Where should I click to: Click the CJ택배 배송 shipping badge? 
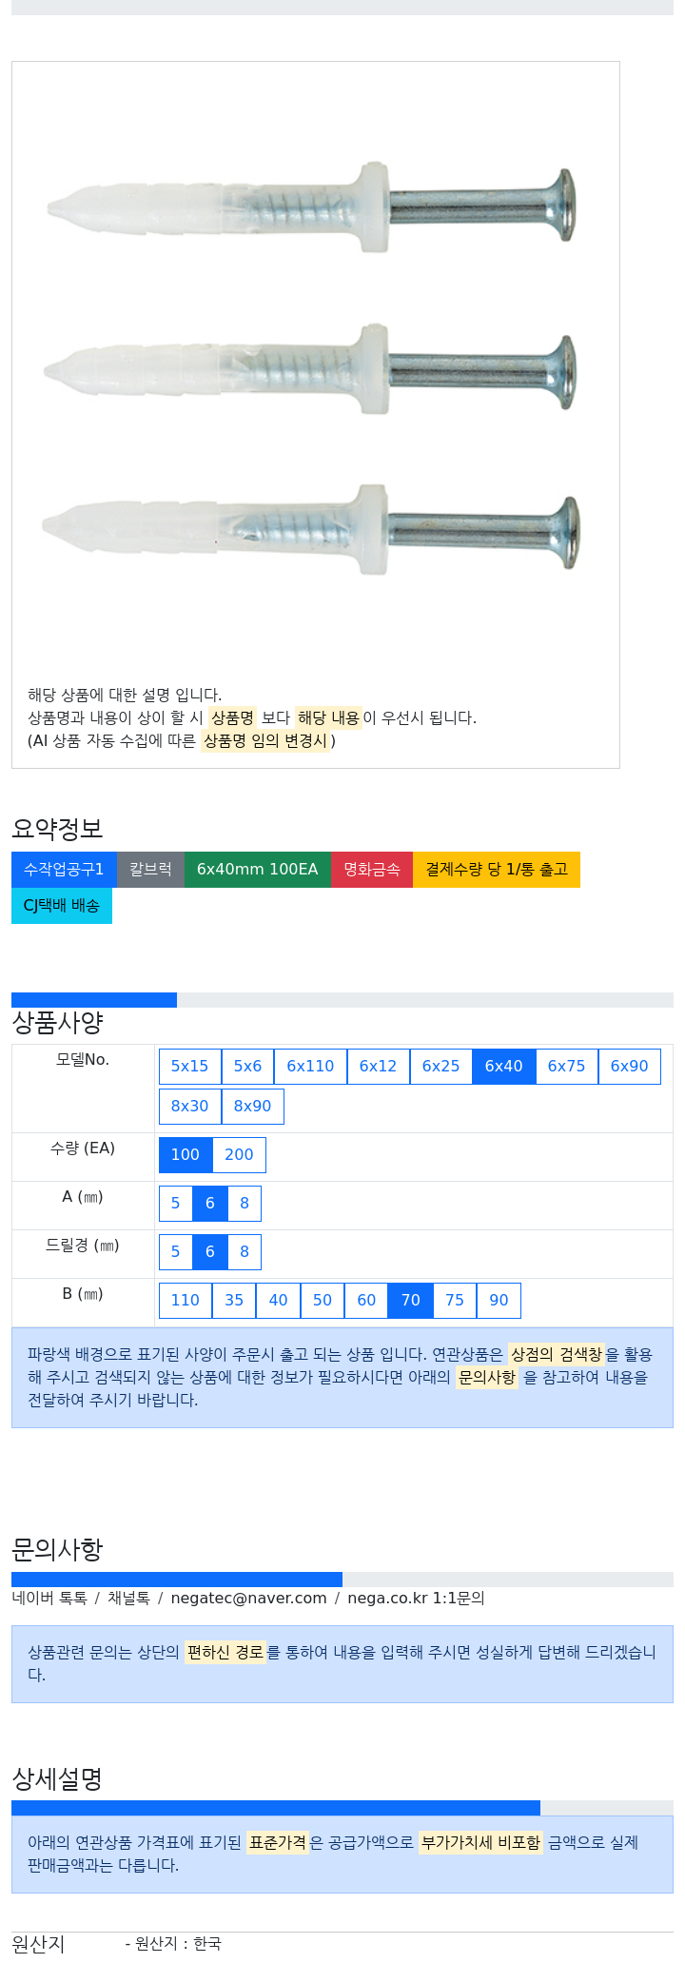[x=62, y=905]
